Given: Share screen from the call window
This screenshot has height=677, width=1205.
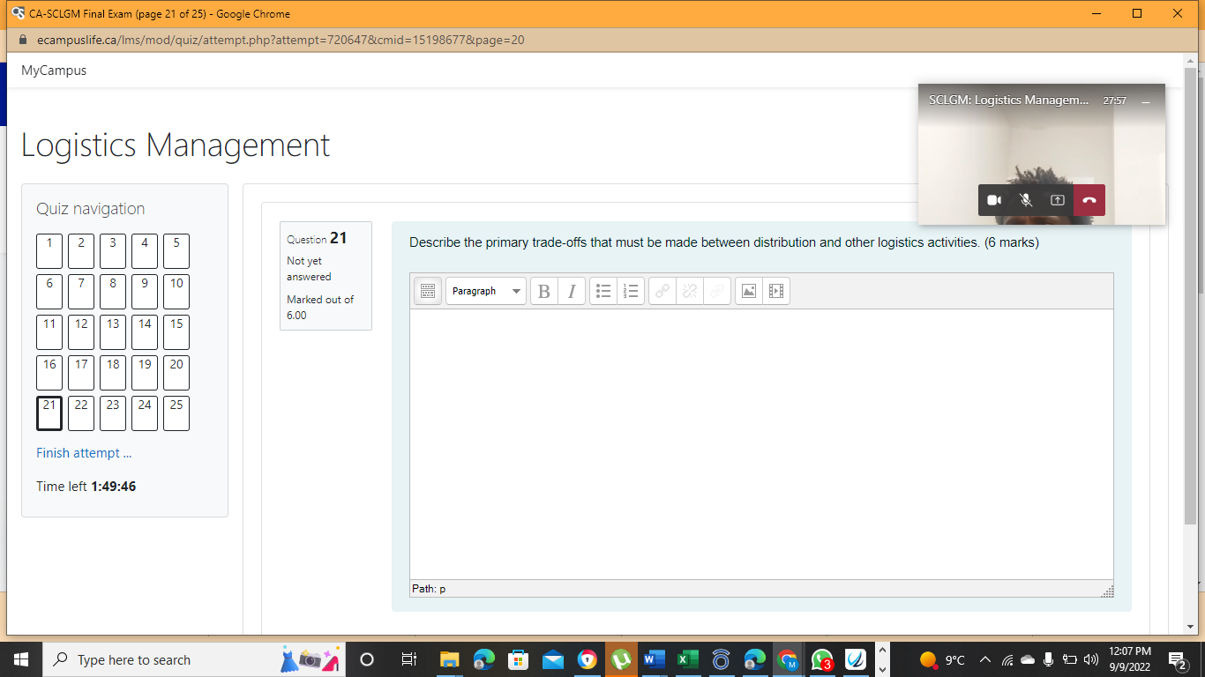Looking at the screenshot, I should [1058, 200].
